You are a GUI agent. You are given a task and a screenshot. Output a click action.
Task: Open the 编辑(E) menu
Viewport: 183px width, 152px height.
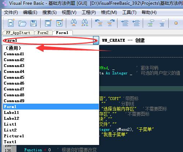click(30, 12)
